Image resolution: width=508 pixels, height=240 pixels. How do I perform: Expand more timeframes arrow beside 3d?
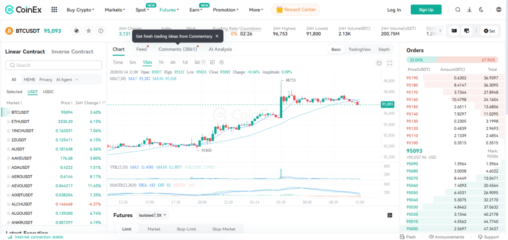pyautogui.click(x=203, y=62)
